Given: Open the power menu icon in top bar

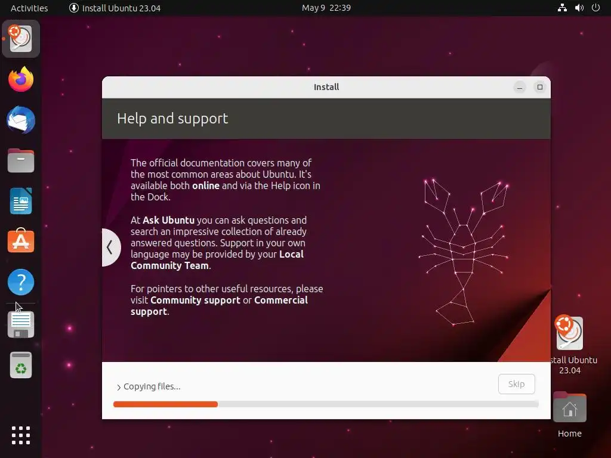Looking at the screenshot, I should [595, 8].
